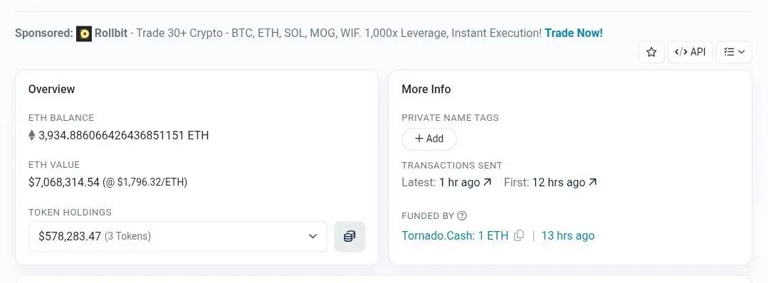Open the Rollbit sponsored link
The height and width of the screenshot is (283, 768).
[x=111, y=33]
